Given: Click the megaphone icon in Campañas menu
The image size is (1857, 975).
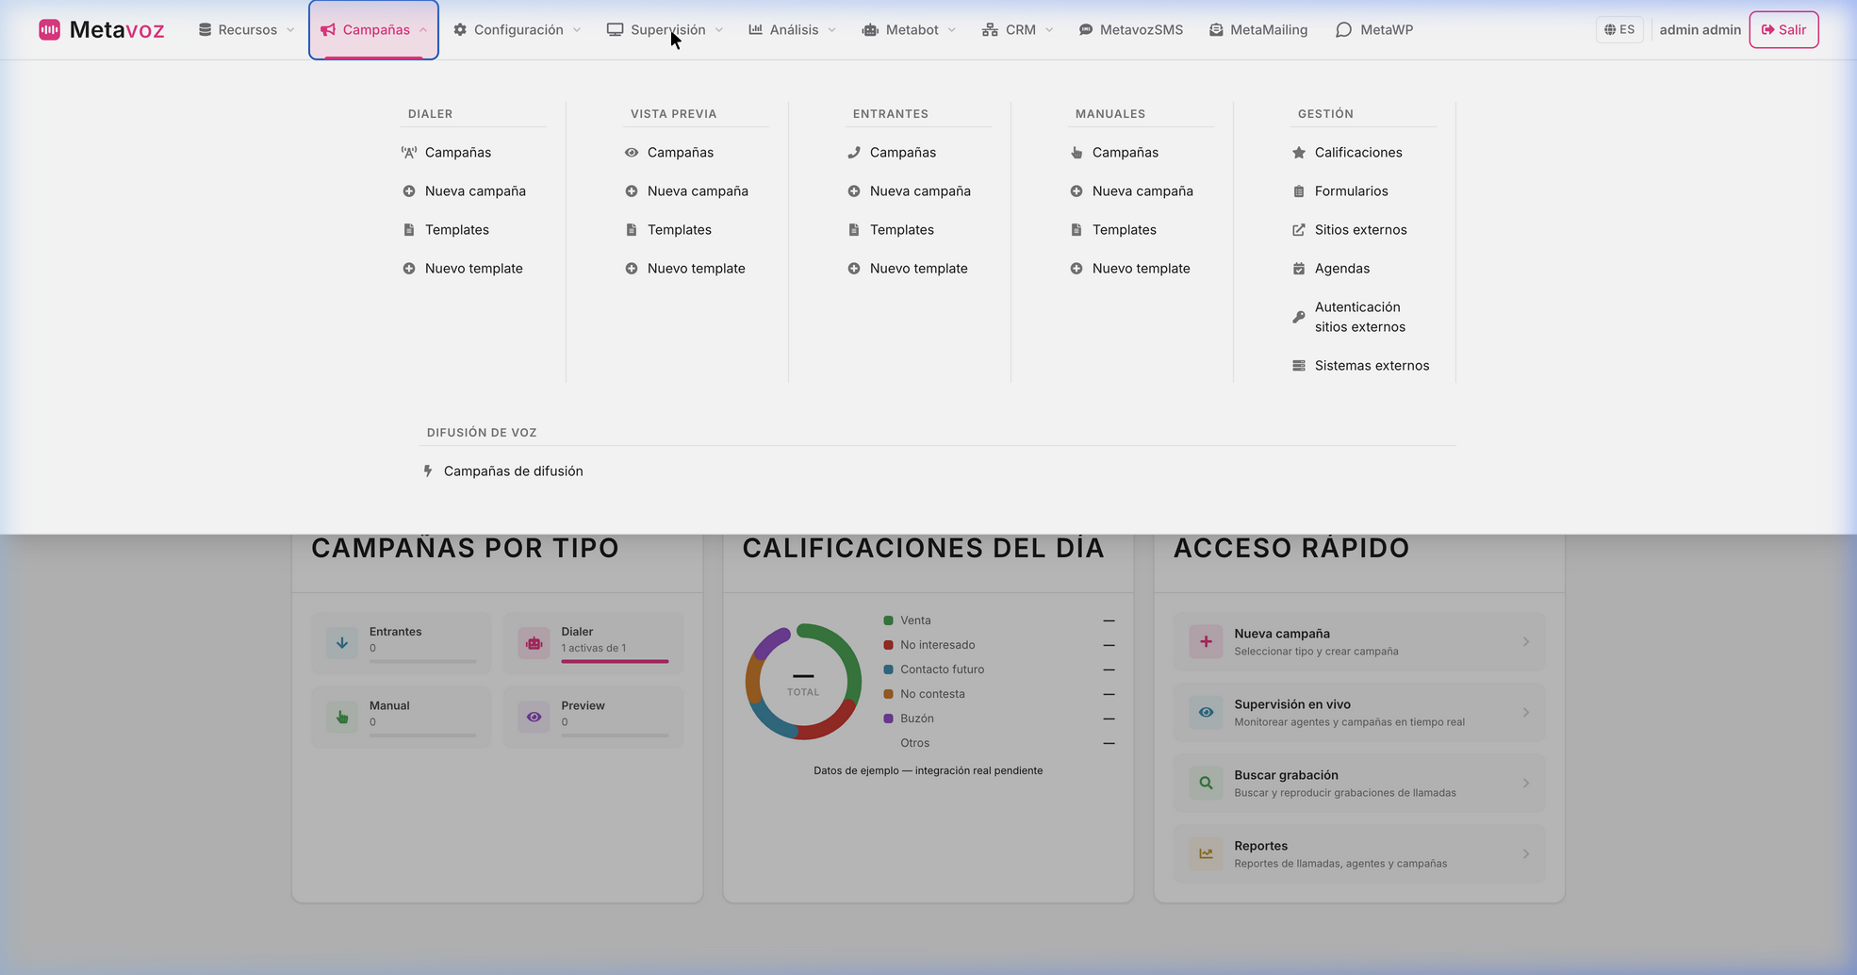Looking at the screenshot, I should [x=328, y=30].
